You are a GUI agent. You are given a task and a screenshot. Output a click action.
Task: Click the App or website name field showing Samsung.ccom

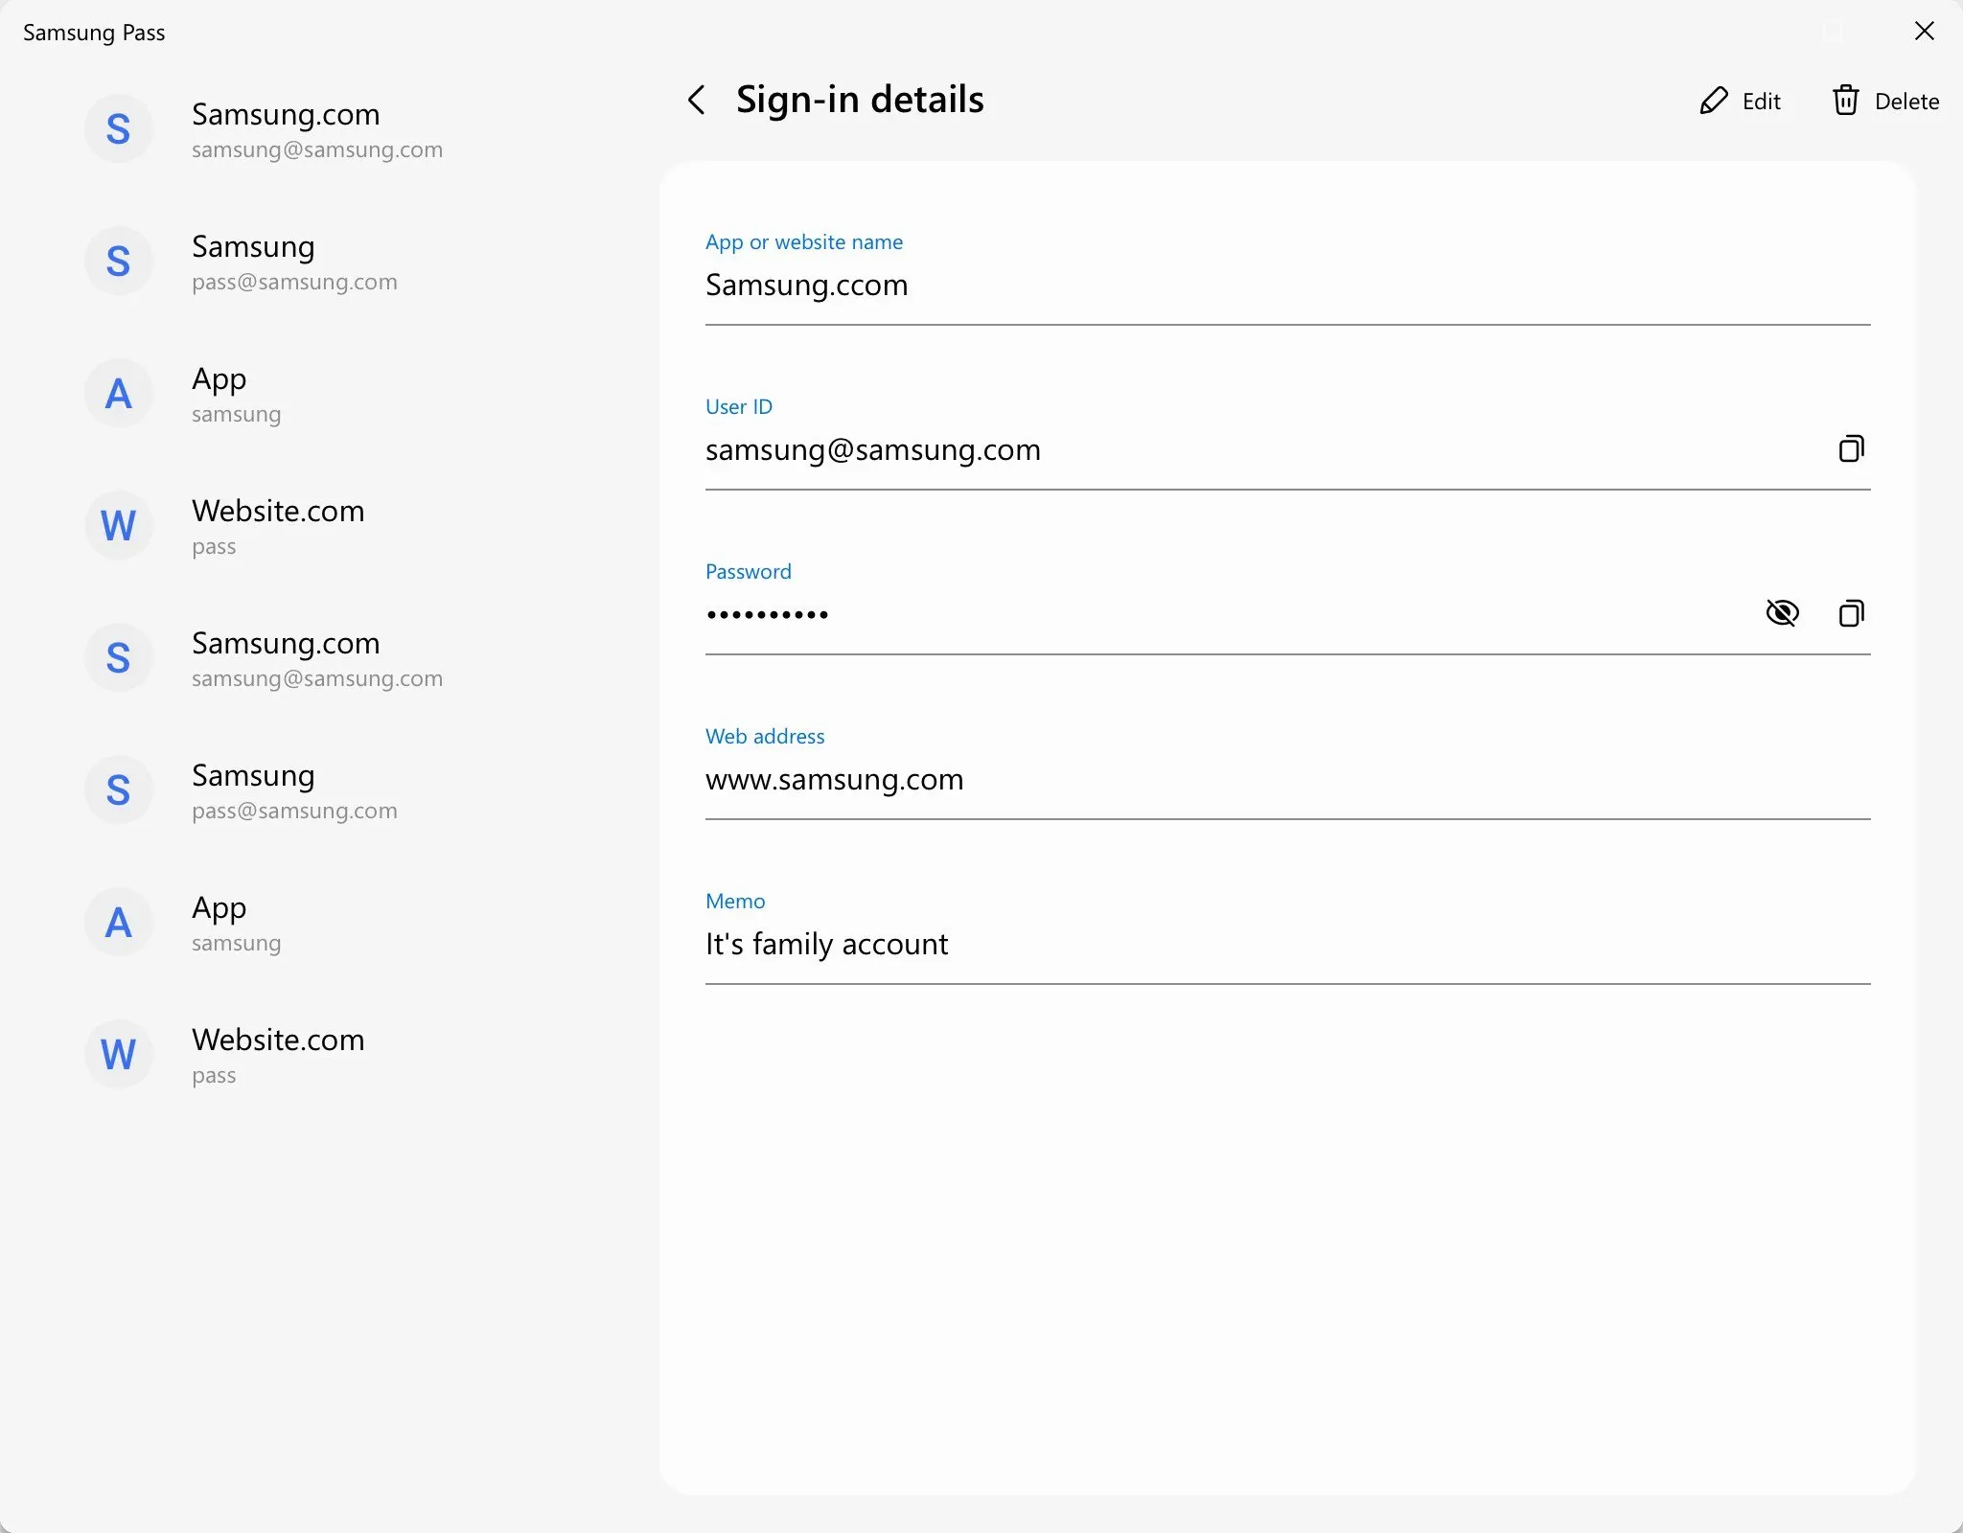(1287, 286)
